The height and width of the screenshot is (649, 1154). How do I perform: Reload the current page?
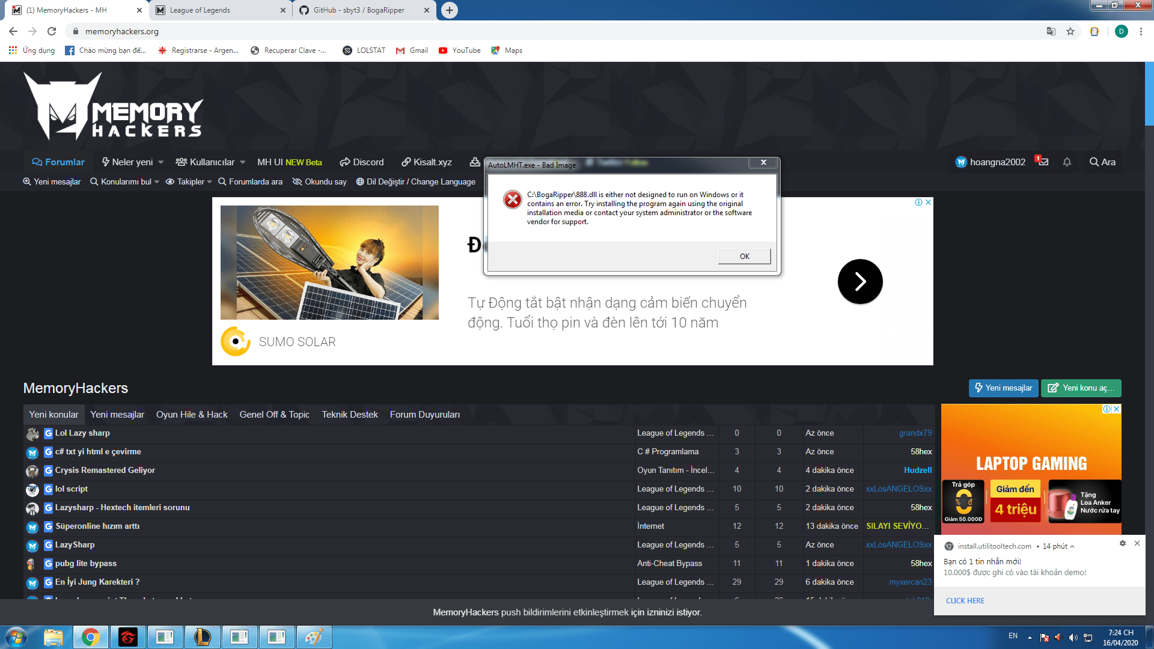coord(52,31)
